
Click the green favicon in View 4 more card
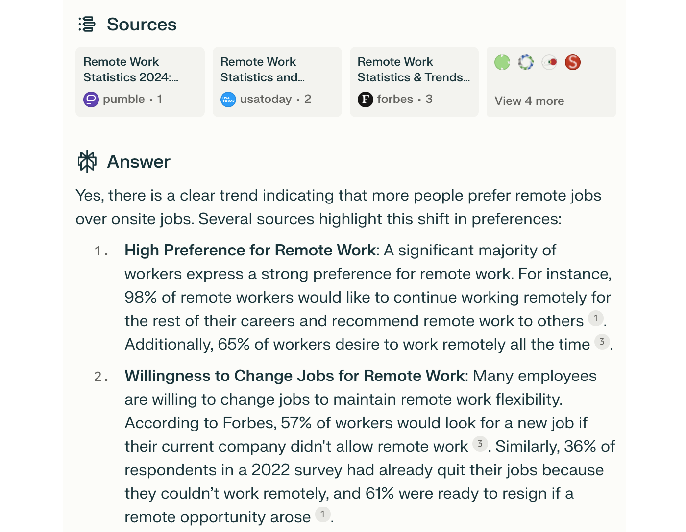(502, 62)
